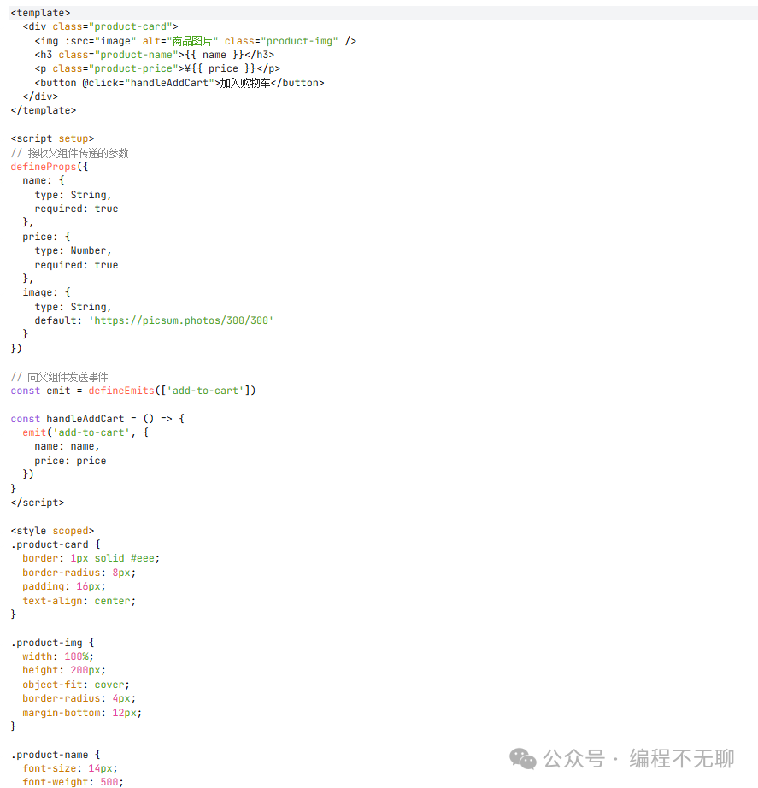Image resolution: width=758 pixels, height=788 pixels.
Task: Click the ".product-img {" CSS selector
Action: pos(52,643)
